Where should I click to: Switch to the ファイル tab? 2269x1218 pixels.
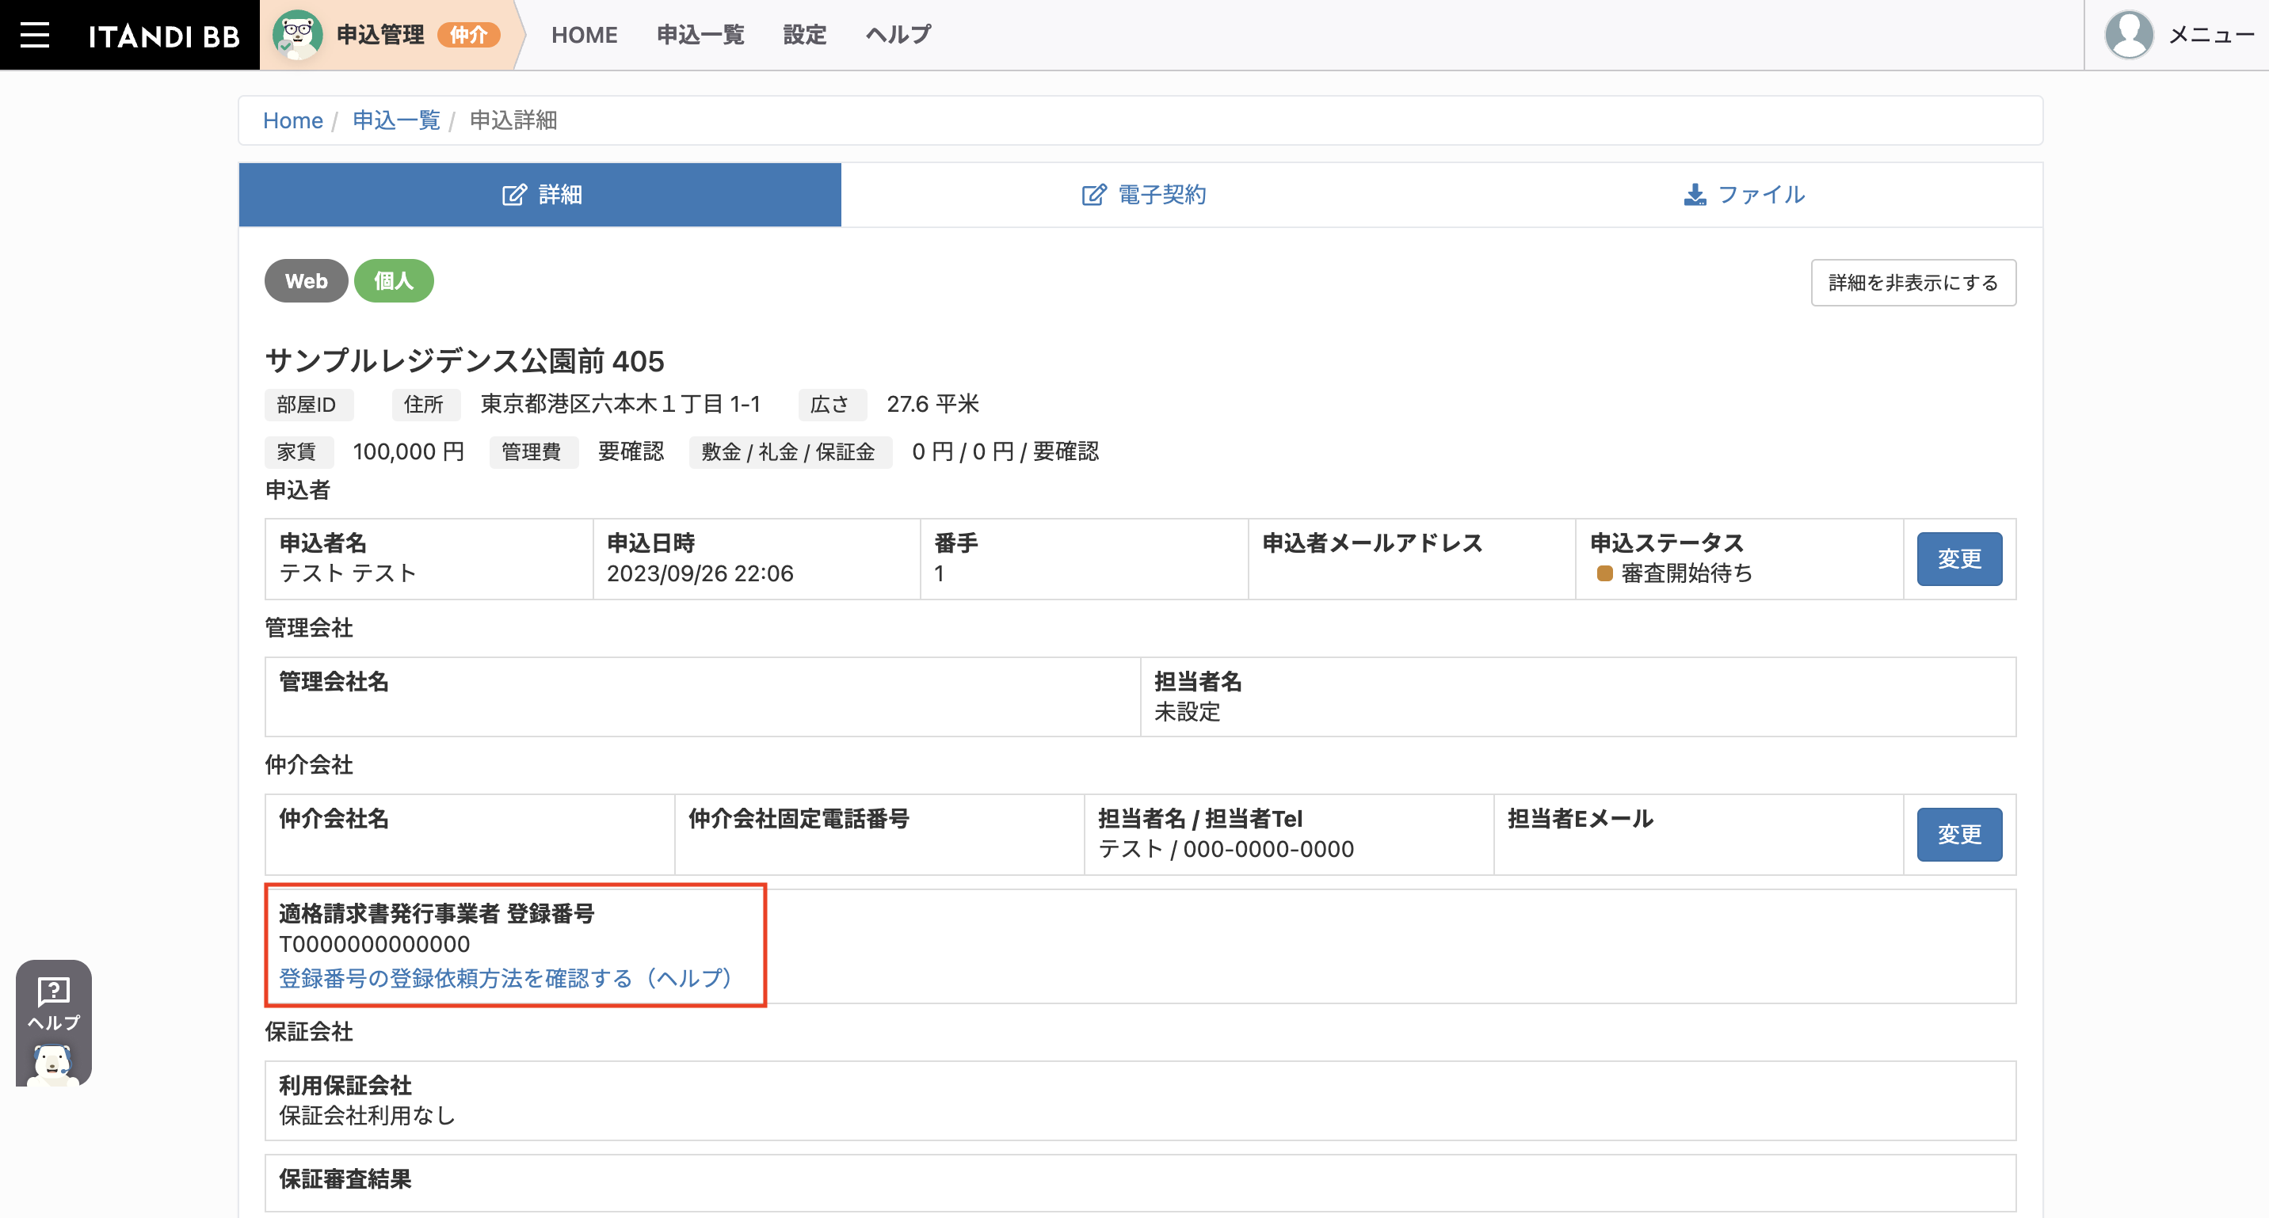[x=1742, y=195]
